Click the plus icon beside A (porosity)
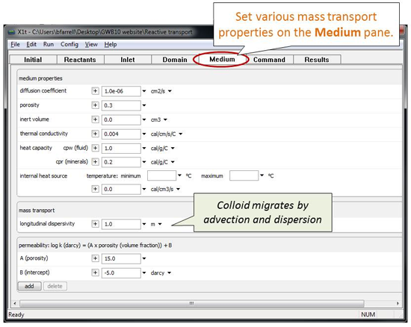This screenshot has width=411, height=327. pos(95,258)
